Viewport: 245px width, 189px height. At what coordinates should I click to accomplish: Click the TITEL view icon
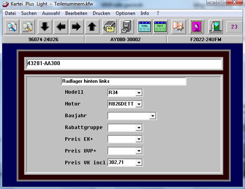pyautogui.click(x=144, y=27)
